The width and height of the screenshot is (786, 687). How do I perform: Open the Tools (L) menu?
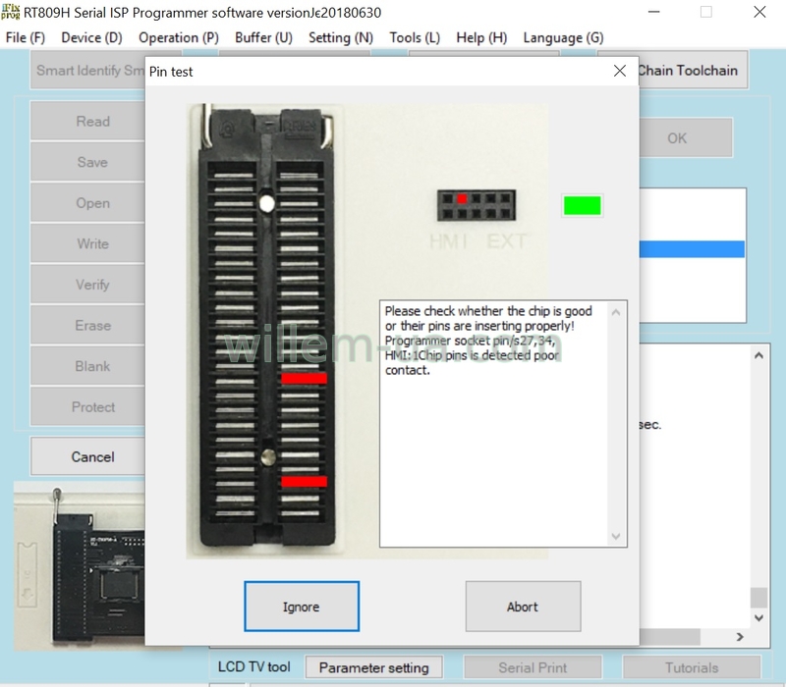pyautogui.click(x=415, y=37)
